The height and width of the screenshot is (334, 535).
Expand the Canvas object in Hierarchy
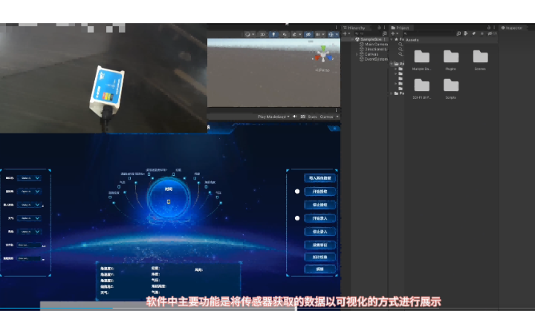tap(357, 54)
